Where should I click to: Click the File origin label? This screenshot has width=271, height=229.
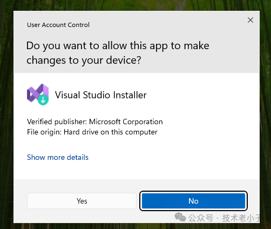coord(44,132)
